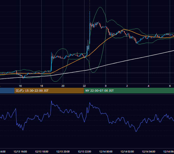Click the 12/13 22:00 date label
Image resolution: width=174 pixels, height=154 pixels.
click(x=84, y=151)
